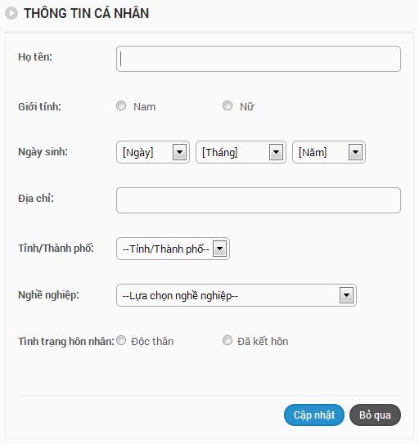Viewport: 419px width, 444px height.
Task: Open the [Tháng] month dropdown
Action: 241,152
